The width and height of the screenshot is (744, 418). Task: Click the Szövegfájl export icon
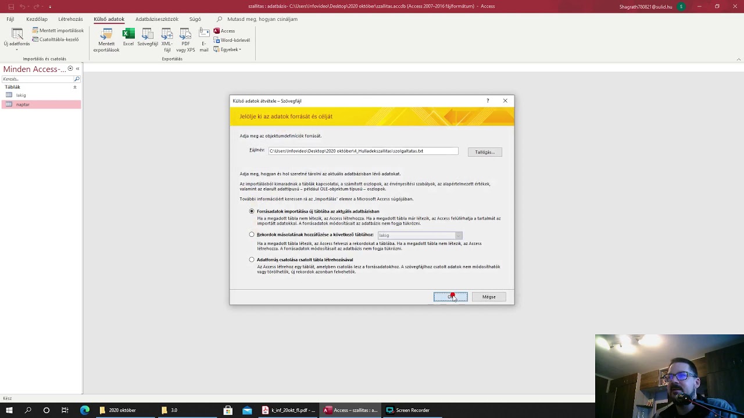click(148, 37)
